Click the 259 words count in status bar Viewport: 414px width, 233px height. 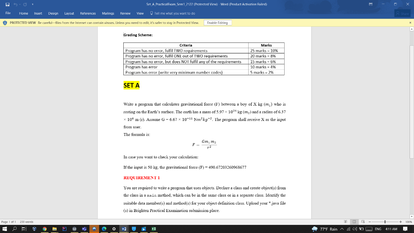coord(27,222)
